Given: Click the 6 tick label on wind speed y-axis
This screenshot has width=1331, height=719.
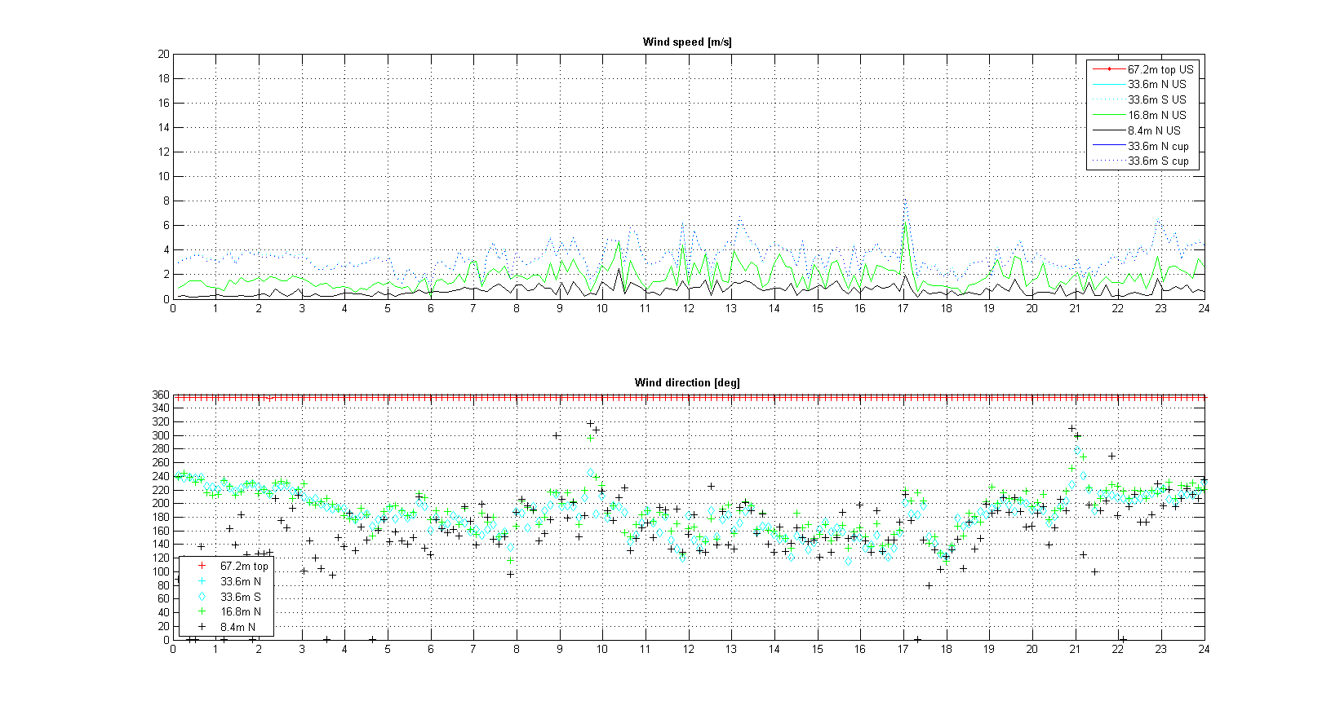Looking at the screenshot, I should pyautogui.click(x=166, y=226).
